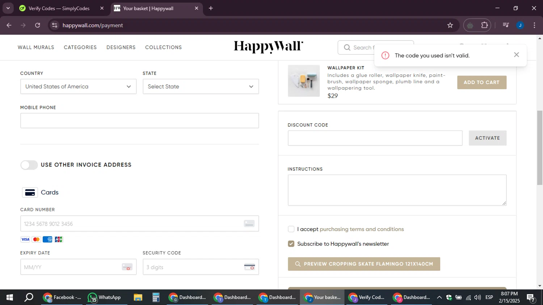Click the Wallpaper Kit product thumbnail

tap(304, 81)
